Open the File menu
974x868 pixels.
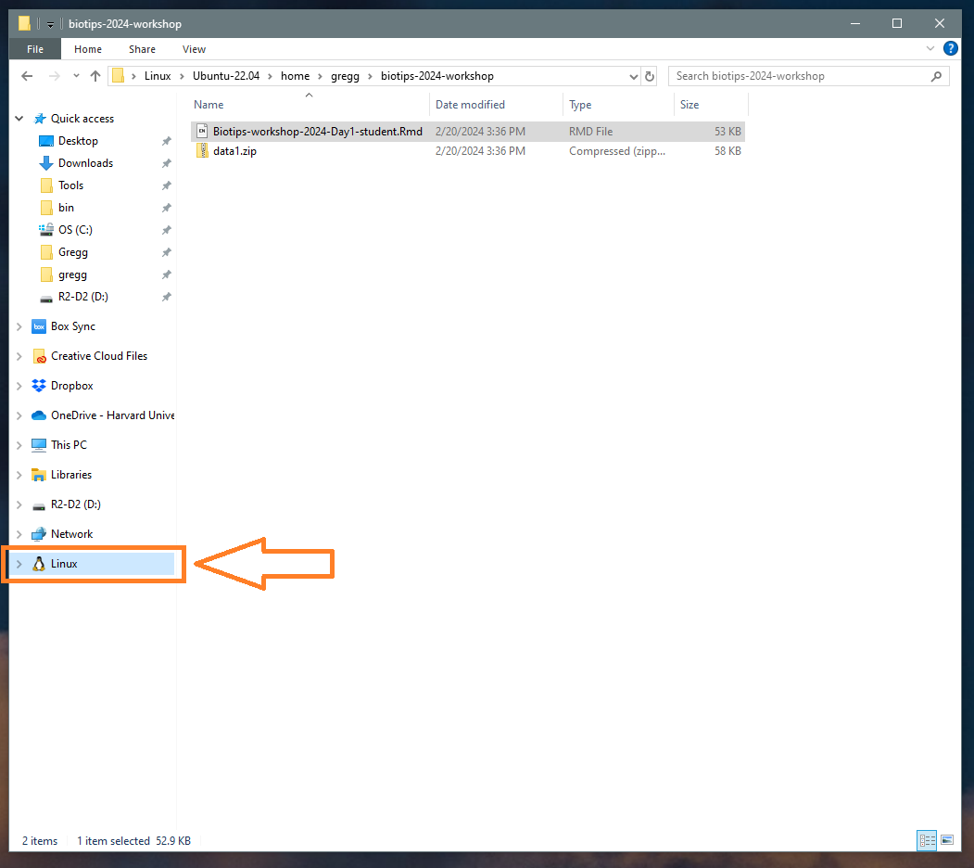tap(34, 48)
